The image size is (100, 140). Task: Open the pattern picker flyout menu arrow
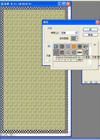tap(95, 45)
